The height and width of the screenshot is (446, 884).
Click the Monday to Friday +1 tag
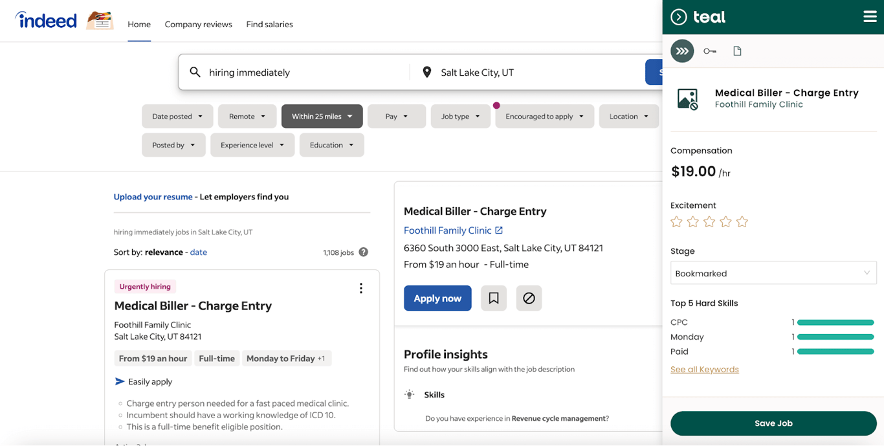click(286, 359)
